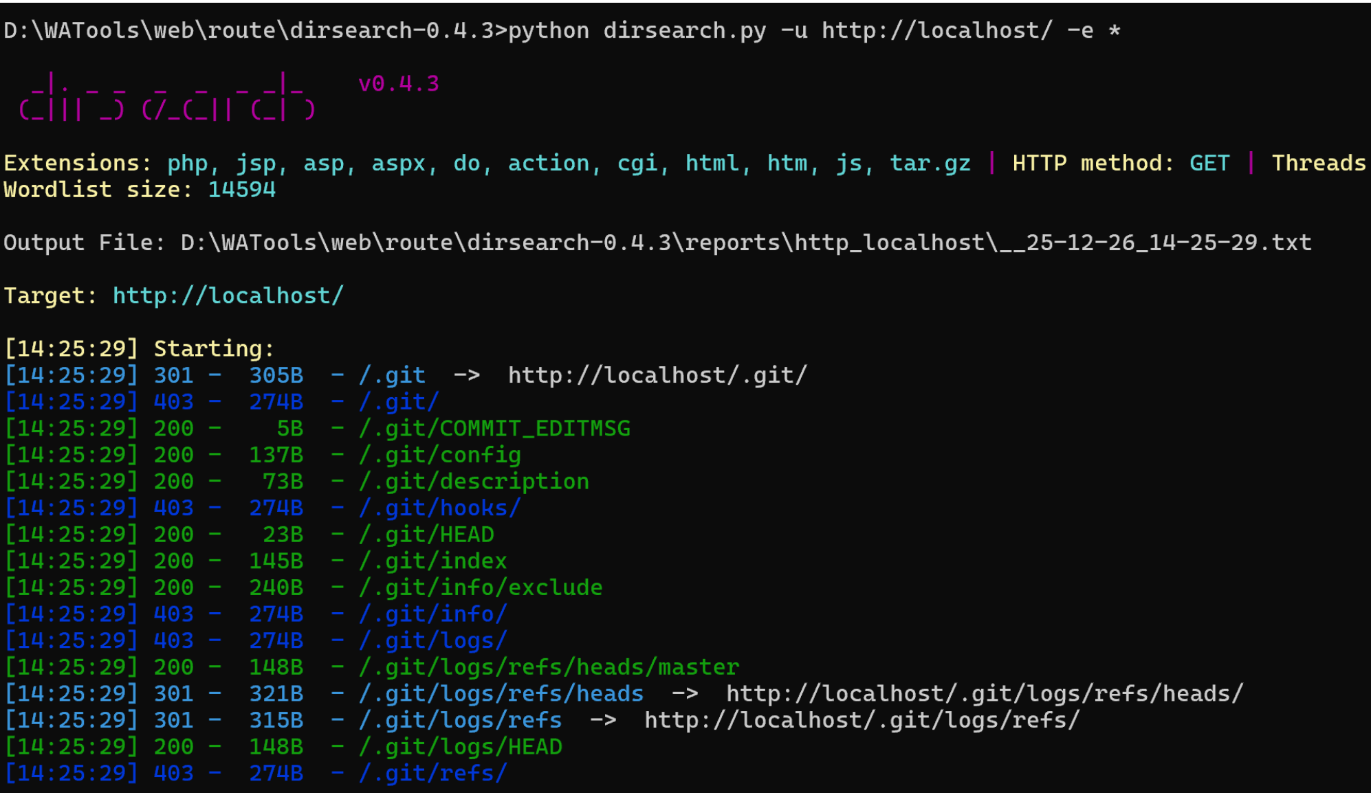Click the /.git/description result entry
Viewport: 1371px width, 797px height.
[x=473, y=482]
